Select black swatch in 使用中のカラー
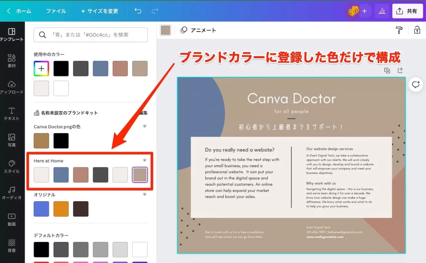 [61, 69]
